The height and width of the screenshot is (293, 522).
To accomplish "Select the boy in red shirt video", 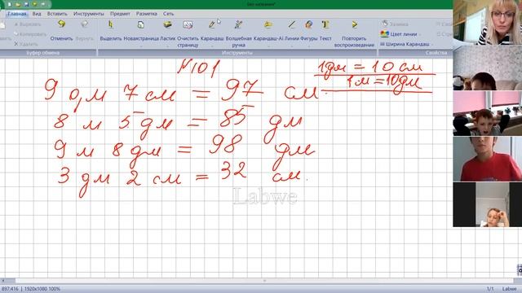I will (488, 160).
